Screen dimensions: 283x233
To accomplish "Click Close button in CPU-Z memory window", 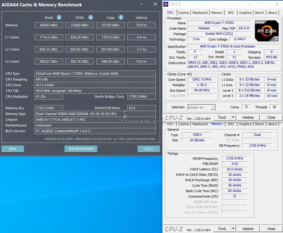I will (x=271, y=229).
